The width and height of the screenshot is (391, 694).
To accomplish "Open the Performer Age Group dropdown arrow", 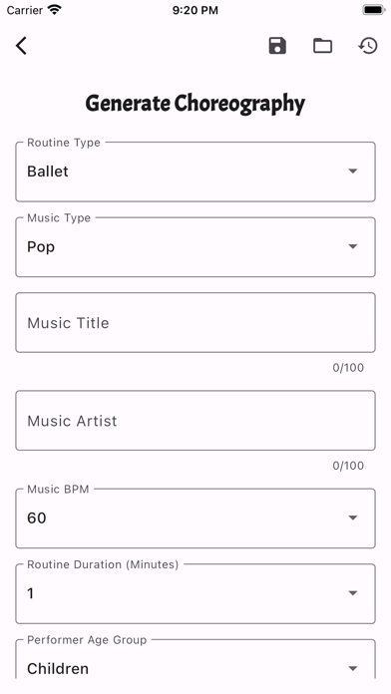I will [x=352, y=668].
